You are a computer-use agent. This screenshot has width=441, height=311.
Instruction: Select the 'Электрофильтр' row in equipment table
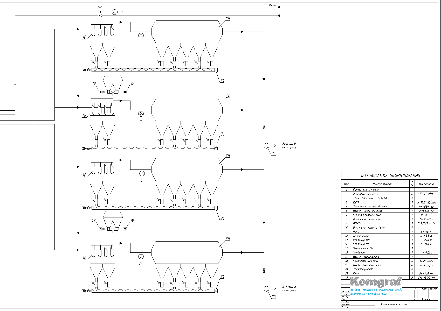[363, 269]
